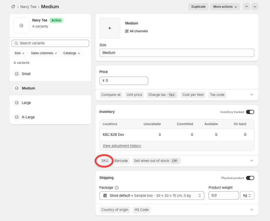Open the kg weight unit selector

tap(247, 195)
